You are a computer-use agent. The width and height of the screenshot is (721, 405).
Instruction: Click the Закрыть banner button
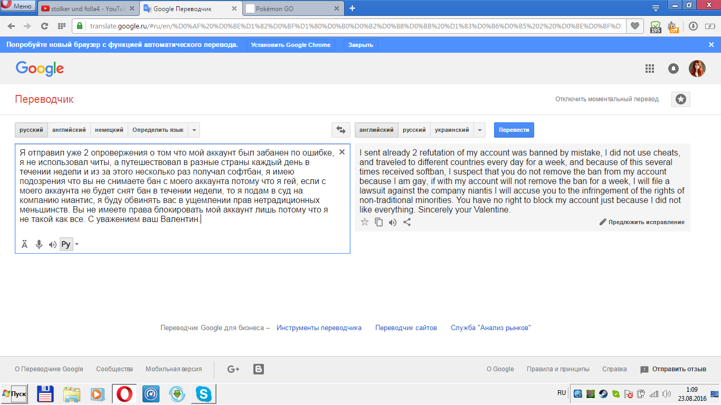tap(361, 45)
